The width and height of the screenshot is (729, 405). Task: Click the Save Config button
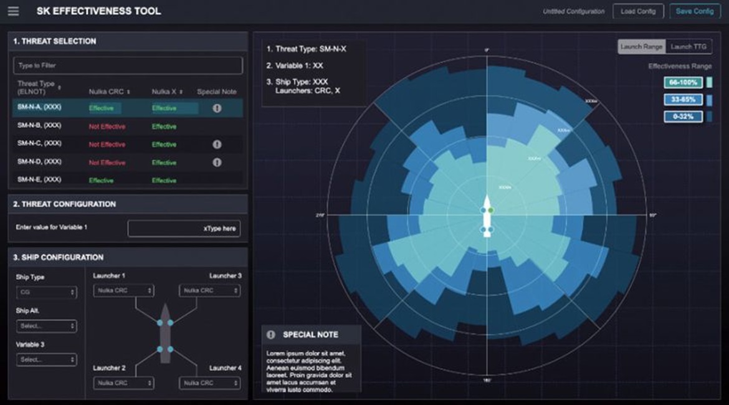(x=695, y=11)
